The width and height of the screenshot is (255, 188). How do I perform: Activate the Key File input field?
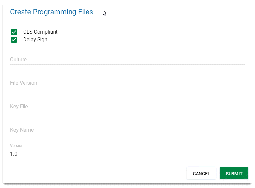(127, 107)
